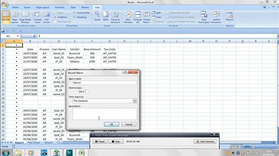This screenshot has width=279, height=156.
Task: Open the Formulas ribbon tab
Action: [x=59, y=7]
